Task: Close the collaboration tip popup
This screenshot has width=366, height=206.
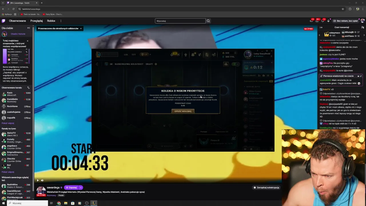Action: click(x=27, y=41)
